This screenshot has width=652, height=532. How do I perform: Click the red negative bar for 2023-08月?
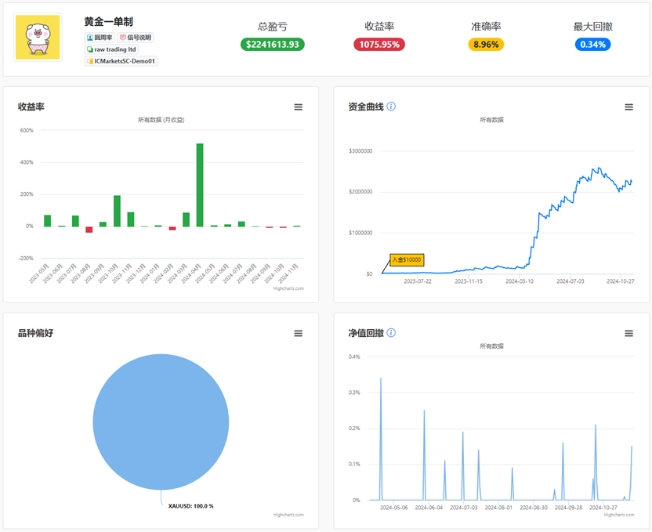(89, 230)
